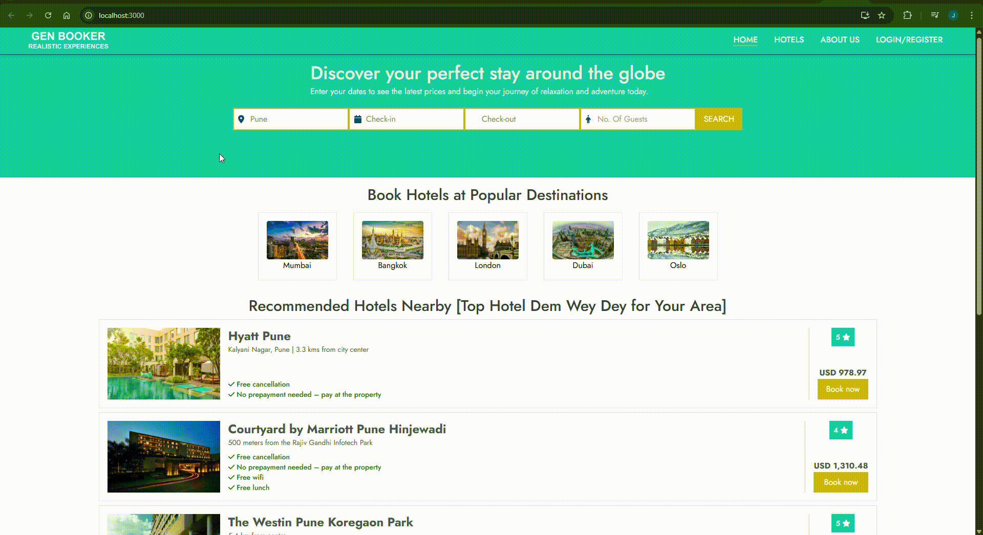Viewport: 983px width, 535px height.
Task: Reload the page with the refresh icon
Action: [48, 15]
